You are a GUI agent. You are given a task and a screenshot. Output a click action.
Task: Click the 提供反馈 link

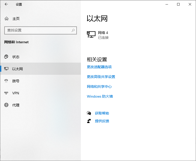(102, 121)
